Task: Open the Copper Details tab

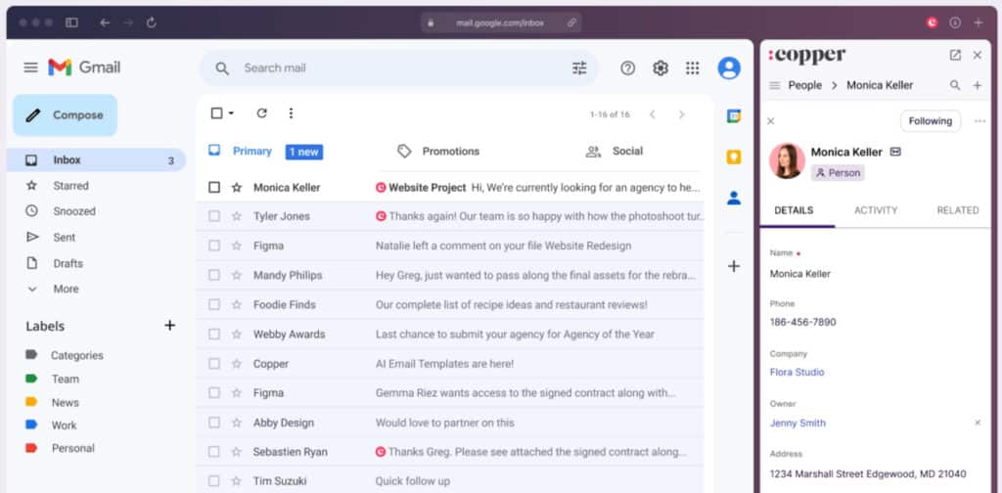Action: (794, 210)
